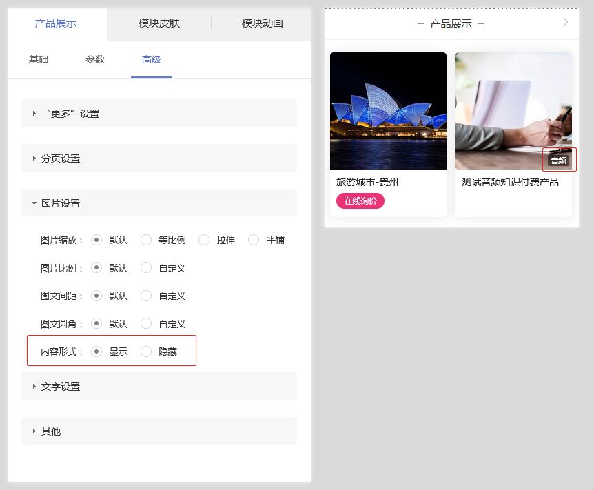Image resolution: width=594 pixels, height=490 pixels.
Task: Click the 图片缩放 label
Action: 62,240
